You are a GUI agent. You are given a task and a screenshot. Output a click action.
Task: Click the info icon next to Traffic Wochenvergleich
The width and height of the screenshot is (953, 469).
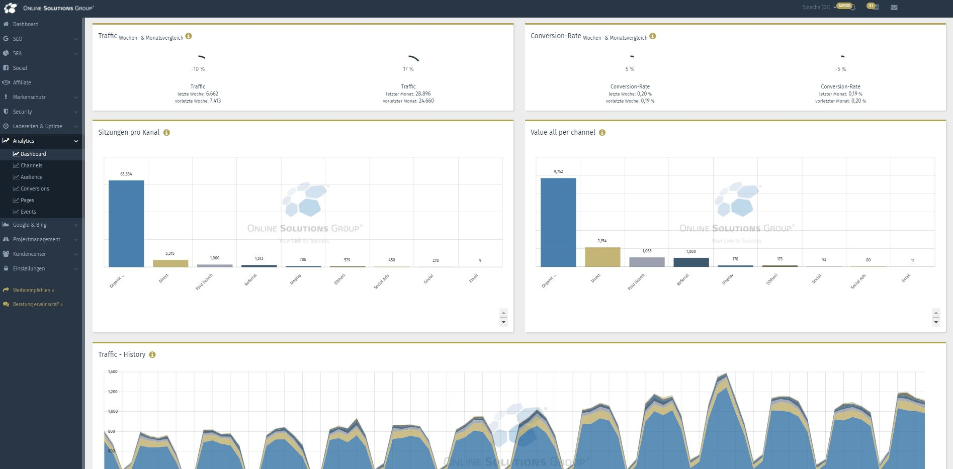click(189, 36)
